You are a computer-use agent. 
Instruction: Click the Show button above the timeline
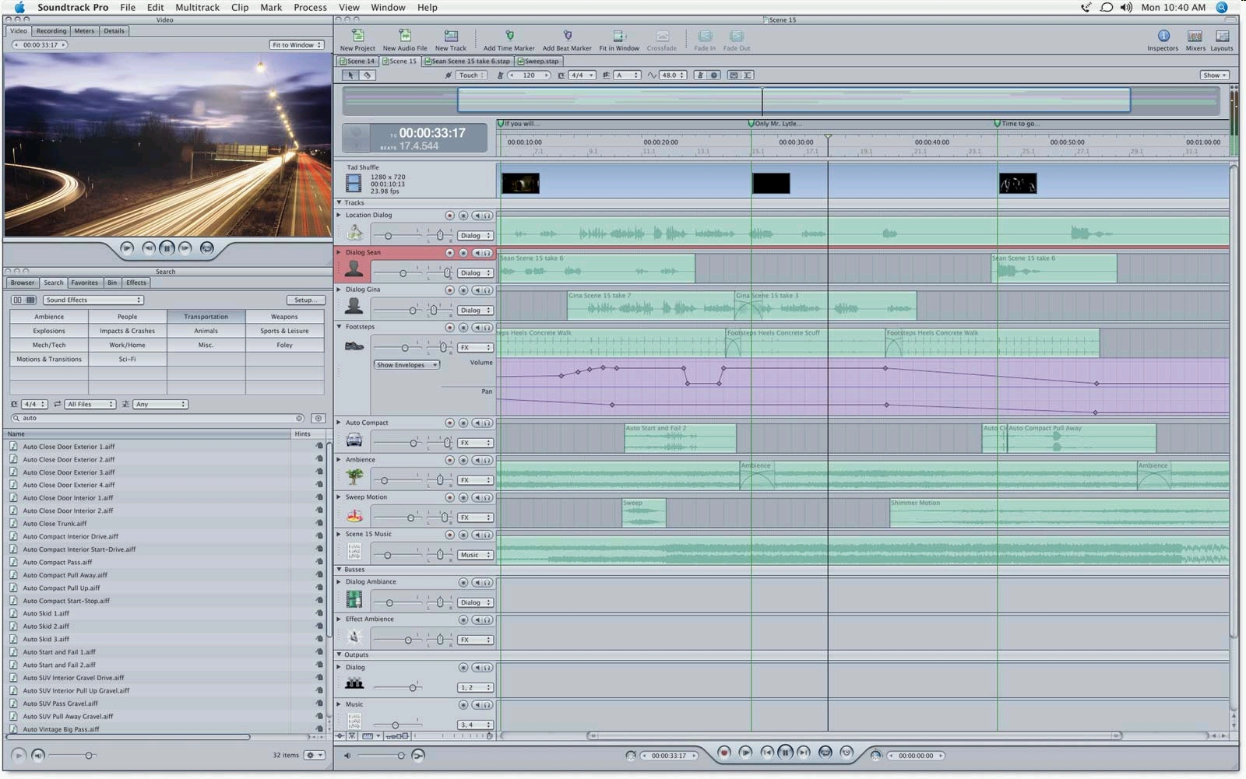1214,75
